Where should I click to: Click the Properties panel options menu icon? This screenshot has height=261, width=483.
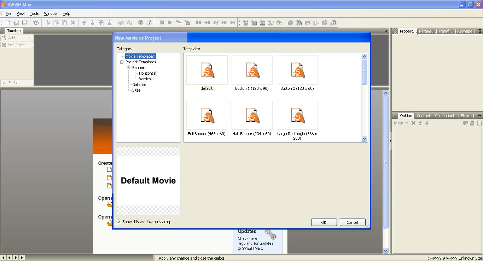479,31
